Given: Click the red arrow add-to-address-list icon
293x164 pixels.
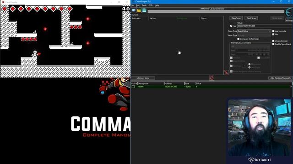Looking at the screenshot, I should click(x=226, y=72).
